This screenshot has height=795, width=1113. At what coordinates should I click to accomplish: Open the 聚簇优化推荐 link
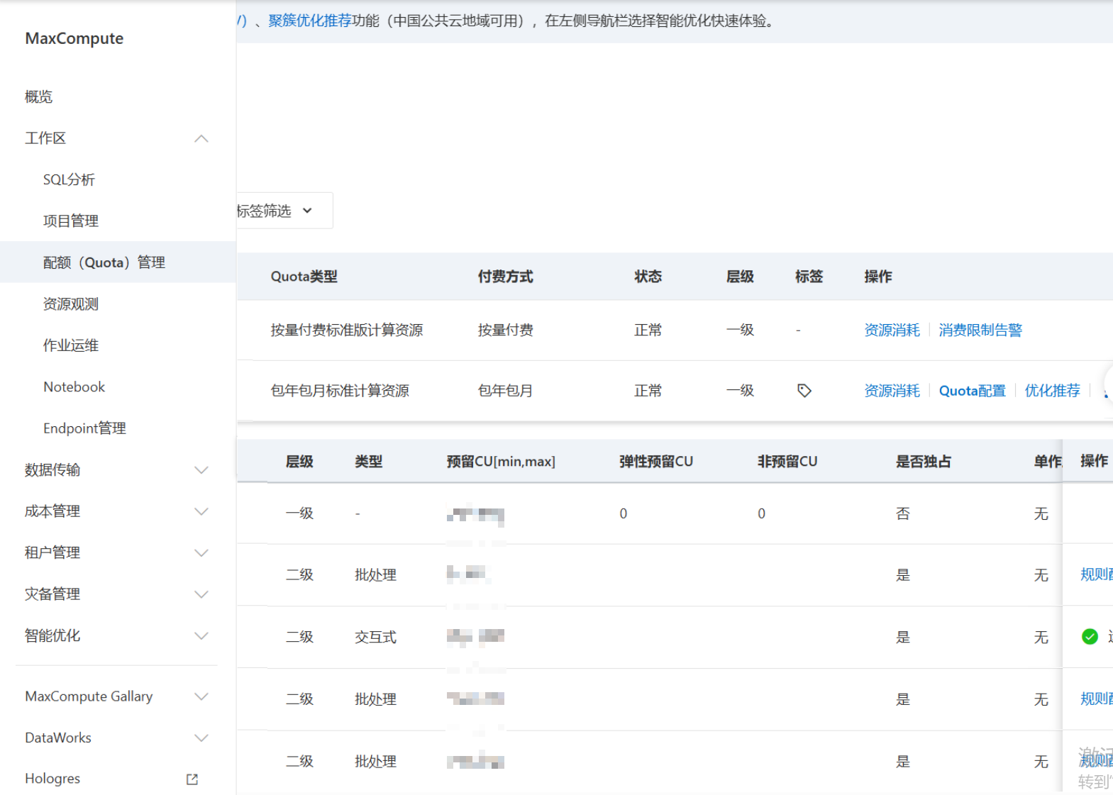pyautogui.click(x=310, y=21)
